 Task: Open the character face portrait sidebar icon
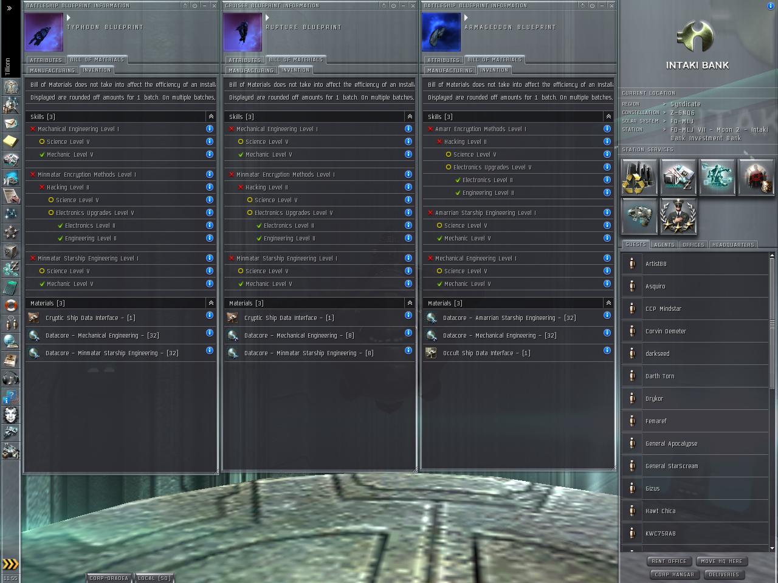11,414
